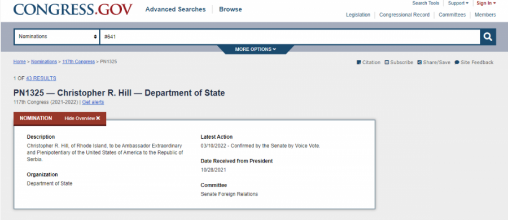The width and height of the screenshot is (508, 220).
Task: Click the 43 RESULTS link
Action: pyautogui.click(x=41, y=78)
